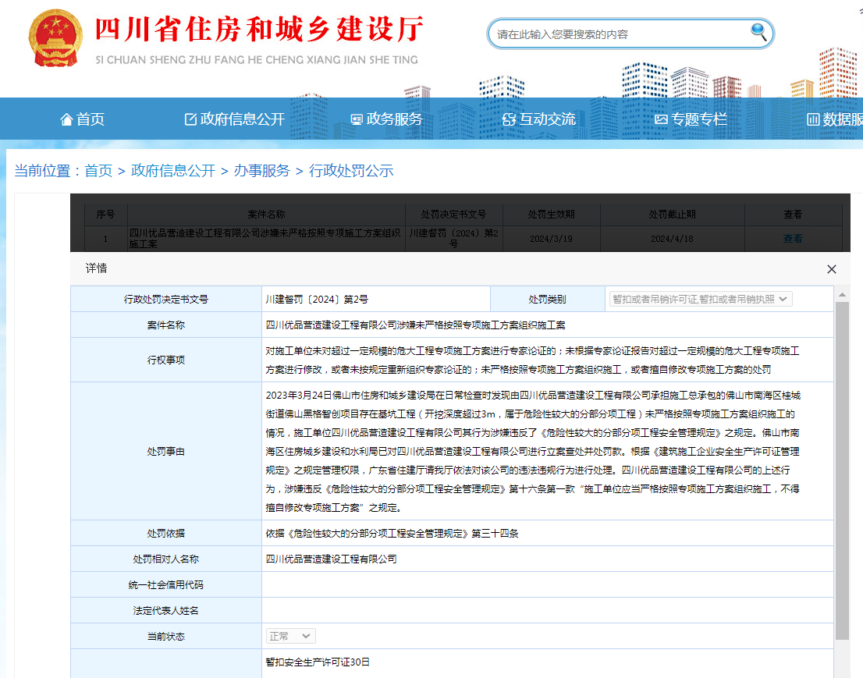Click the 查看 link in row 1
Image resolution: width=863 pixels, height=678 pixels.
[793, 239]
